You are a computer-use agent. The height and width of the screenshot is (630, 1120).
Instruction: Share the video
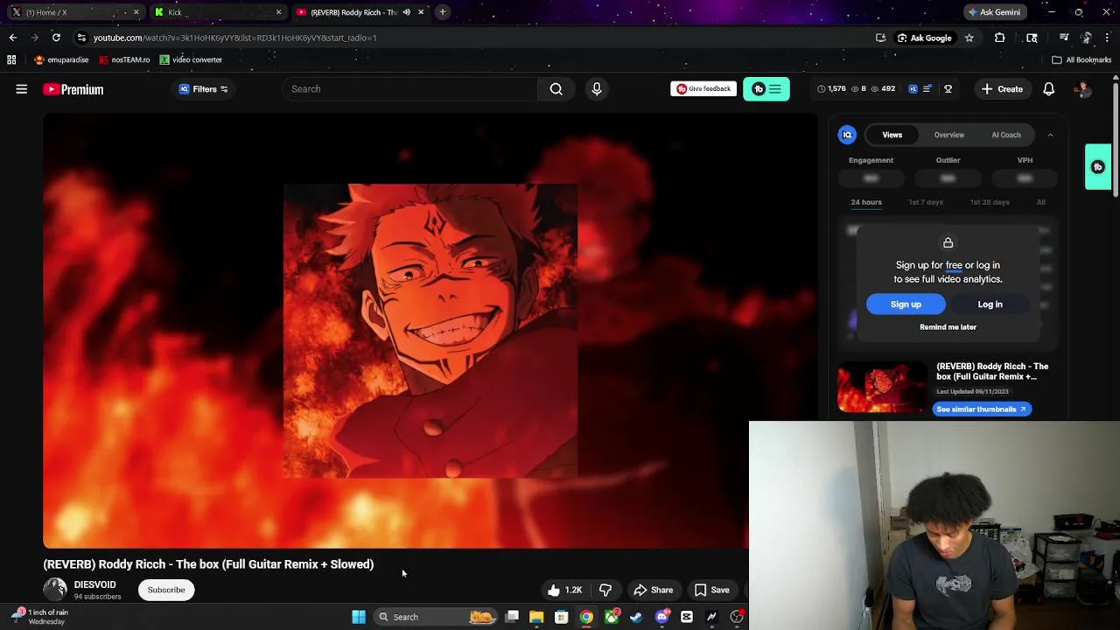[653, 591]
